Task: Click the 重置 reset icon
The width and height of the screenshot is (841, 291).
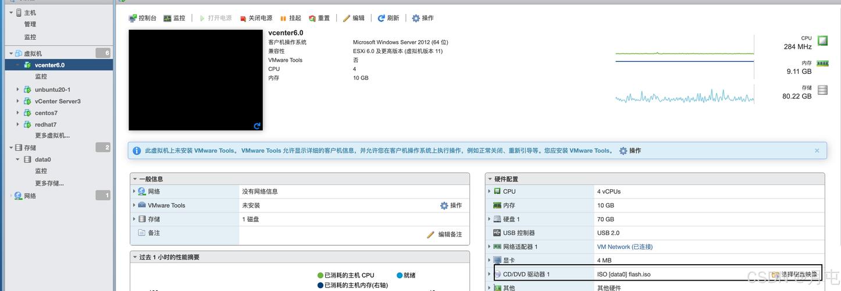Action: click(312, 18)
